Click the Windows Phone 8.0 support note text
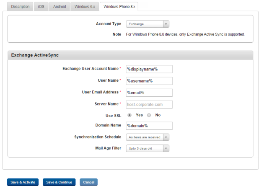The height and width of the screenshot is (186, 259). point(185,34)
